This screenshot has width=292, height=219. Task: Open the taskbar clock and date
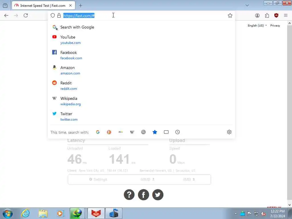tap(277, 214)
